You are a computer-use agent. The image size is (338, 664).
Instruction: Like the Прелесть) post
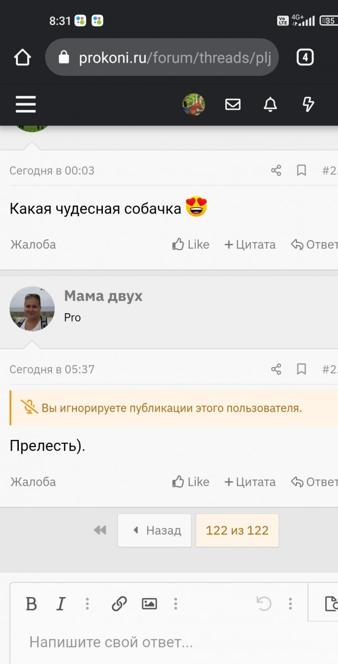(191, 482)
